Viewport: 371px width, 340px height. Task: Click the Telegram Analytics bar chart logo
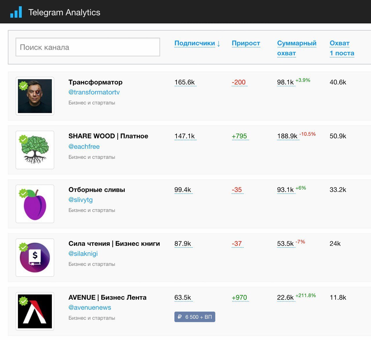(x=16, y=12)
